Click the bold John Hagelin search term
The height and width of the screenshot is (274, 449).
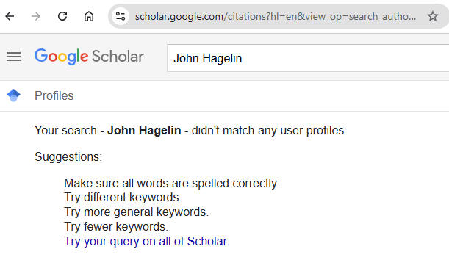(144, 131)
